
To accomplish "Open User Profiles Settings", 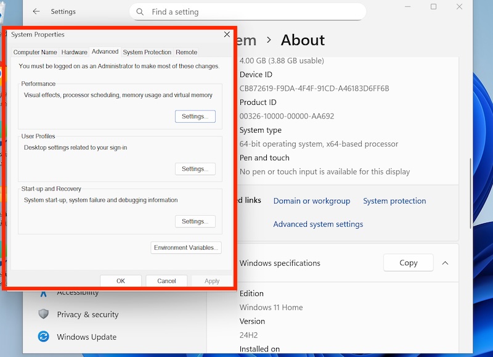I will pos(195,169).
